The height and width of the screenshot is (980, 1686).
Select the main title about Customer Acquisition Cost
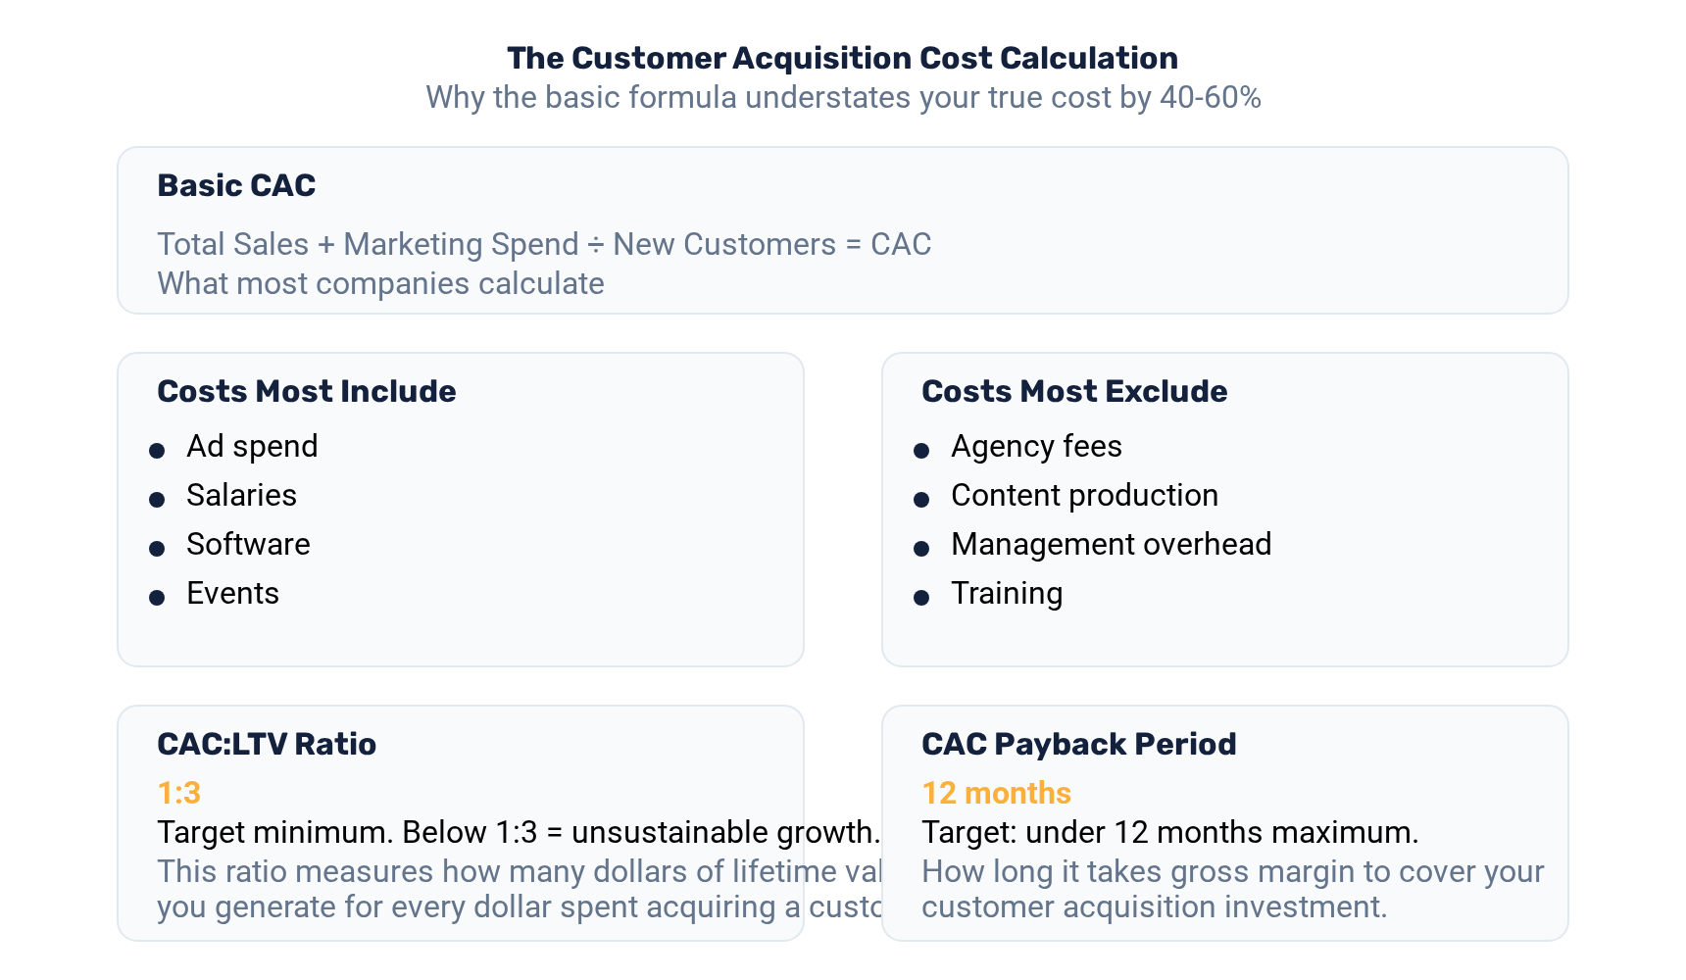click(x=842, y=59)
